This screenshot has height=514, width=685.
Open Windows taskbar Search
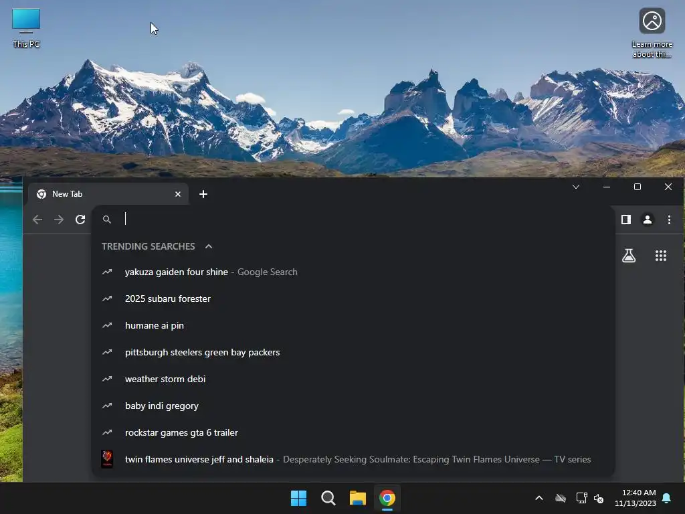328,498
